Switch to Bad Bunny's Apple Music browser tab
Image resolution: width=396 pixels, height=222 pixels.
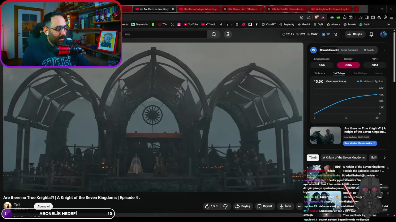[x=198, y=9]
